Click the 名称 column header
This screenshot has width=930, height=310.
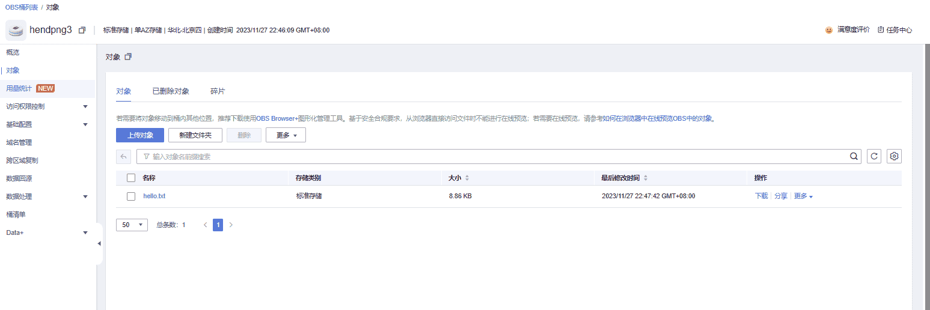pos(149,178)
